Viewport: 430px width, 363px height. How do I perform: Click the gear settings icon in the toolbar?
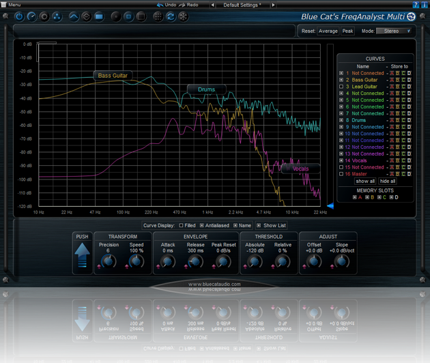[x=44, y=17]
